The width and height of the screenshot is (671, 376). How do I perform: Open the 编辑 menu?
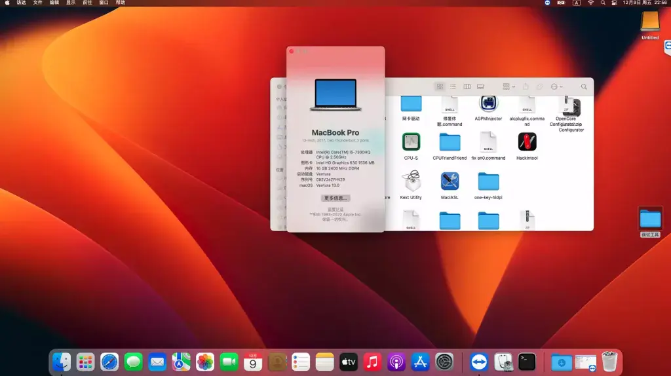[54, 3]
